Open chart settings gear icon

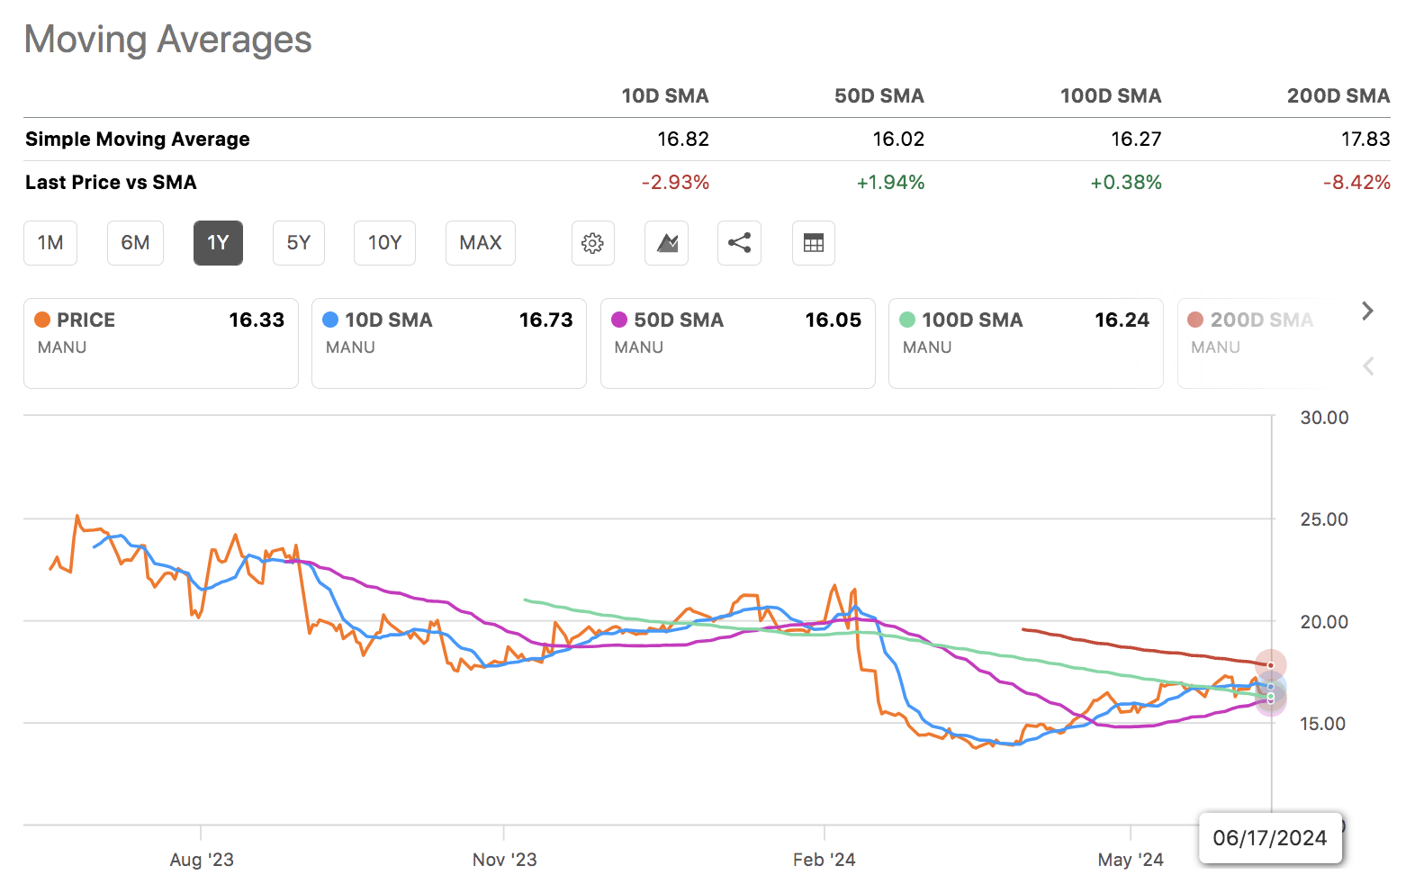(x=592, y=243)
